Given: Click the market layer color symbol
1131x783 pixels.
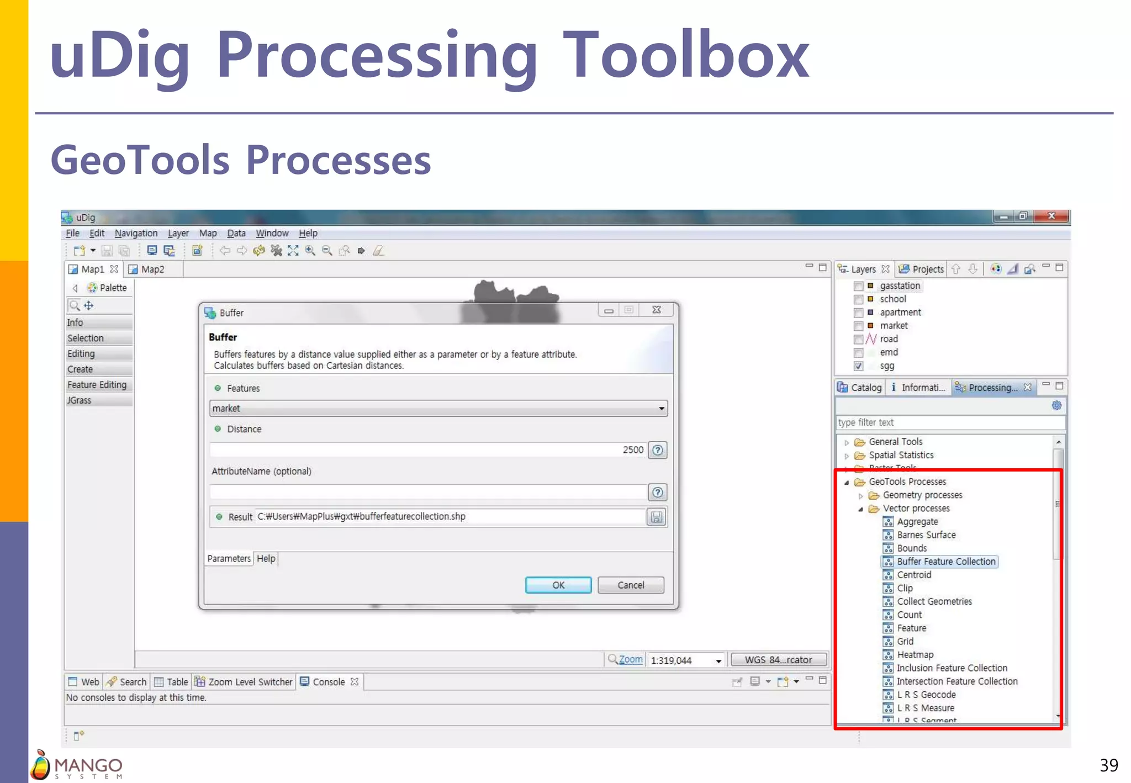Looking at the screenshot, I should click(x=870, y=325).
